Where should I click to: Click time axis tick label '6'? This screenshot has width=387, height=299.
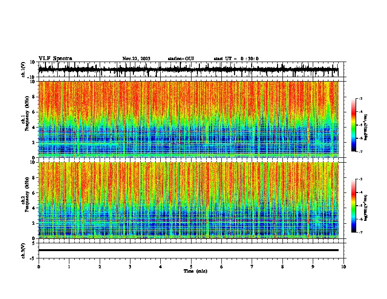221,267
